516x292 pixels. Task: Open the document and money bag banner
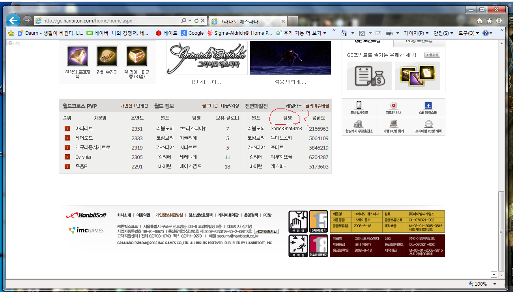tap(370, 76)
